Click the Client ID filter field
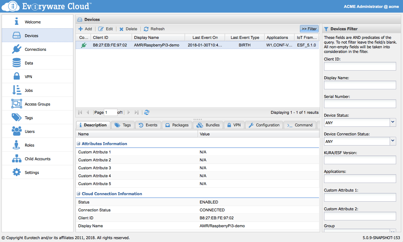 [x=360, y=66]
